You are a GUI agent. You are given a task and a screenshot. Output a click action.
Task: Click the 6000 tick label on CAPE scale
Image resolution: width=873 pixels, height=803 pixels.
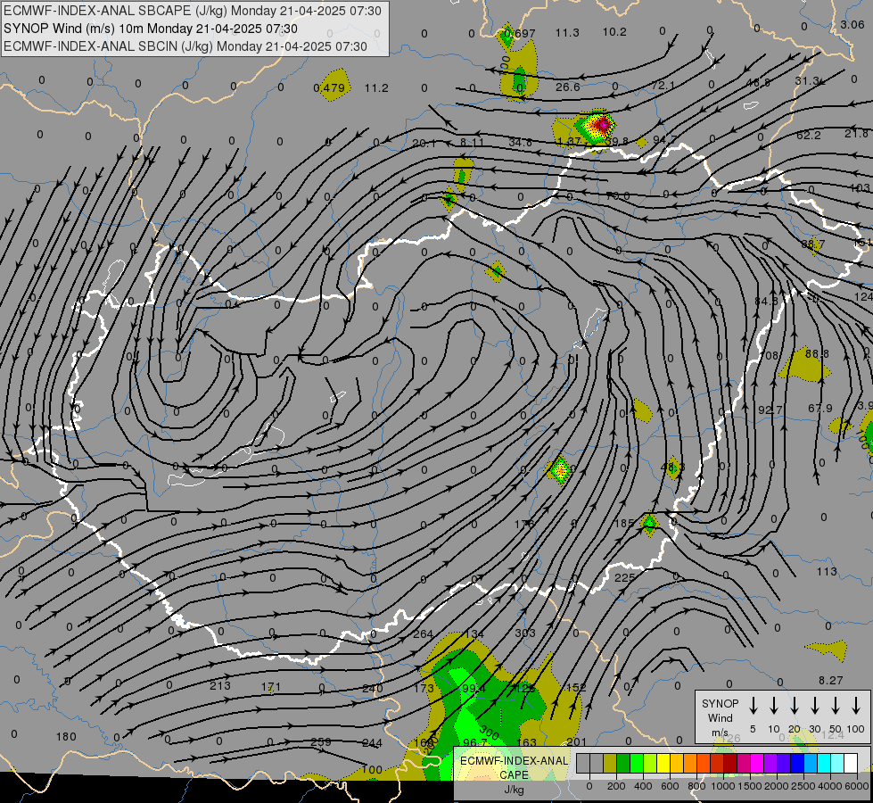(x=856, y=786)
